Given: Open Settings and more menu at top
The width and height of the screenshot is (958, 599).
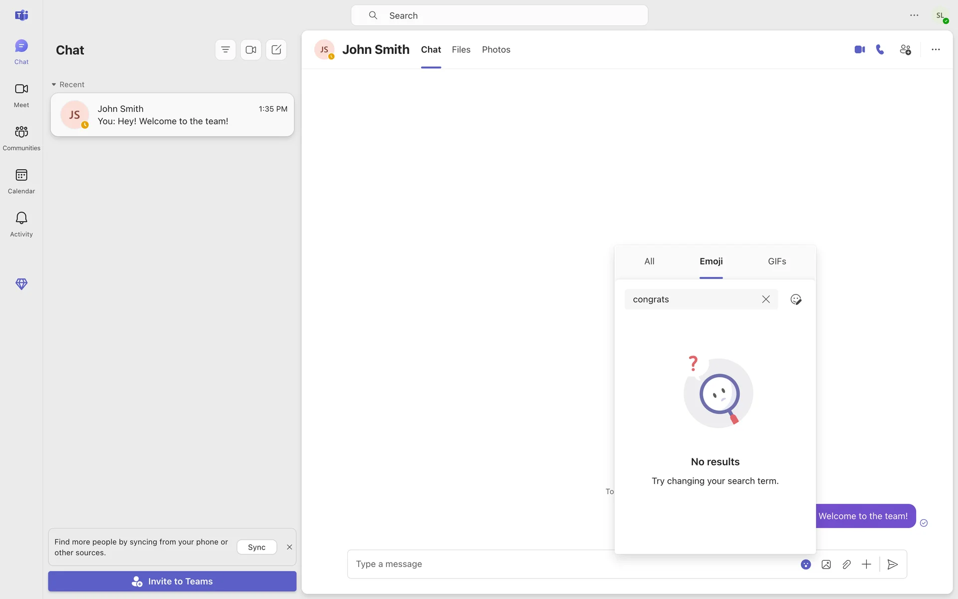Looking at the screenshot, I should click(914, 15).
